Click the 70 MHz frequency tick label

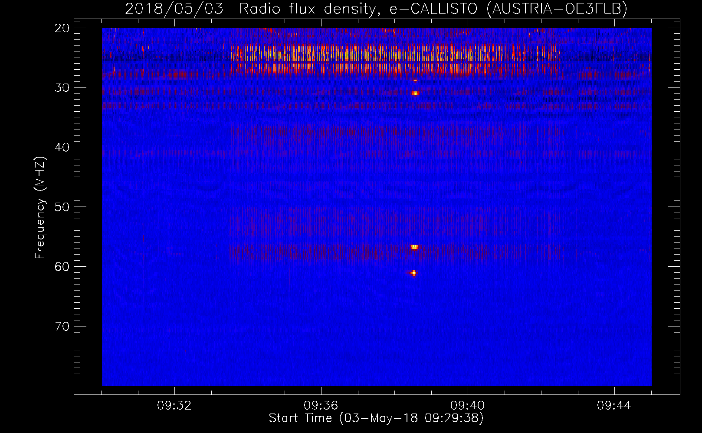coord(62,326)
